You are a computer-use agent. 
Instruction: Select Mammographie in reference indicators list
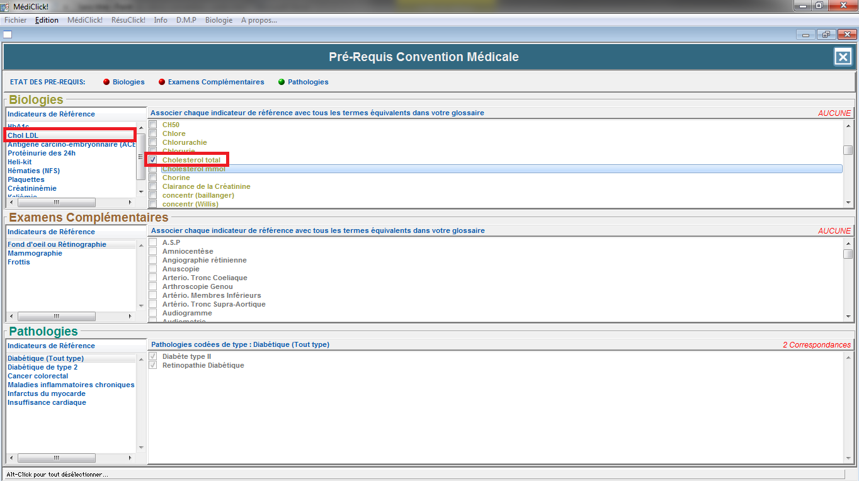pos(35,253)
